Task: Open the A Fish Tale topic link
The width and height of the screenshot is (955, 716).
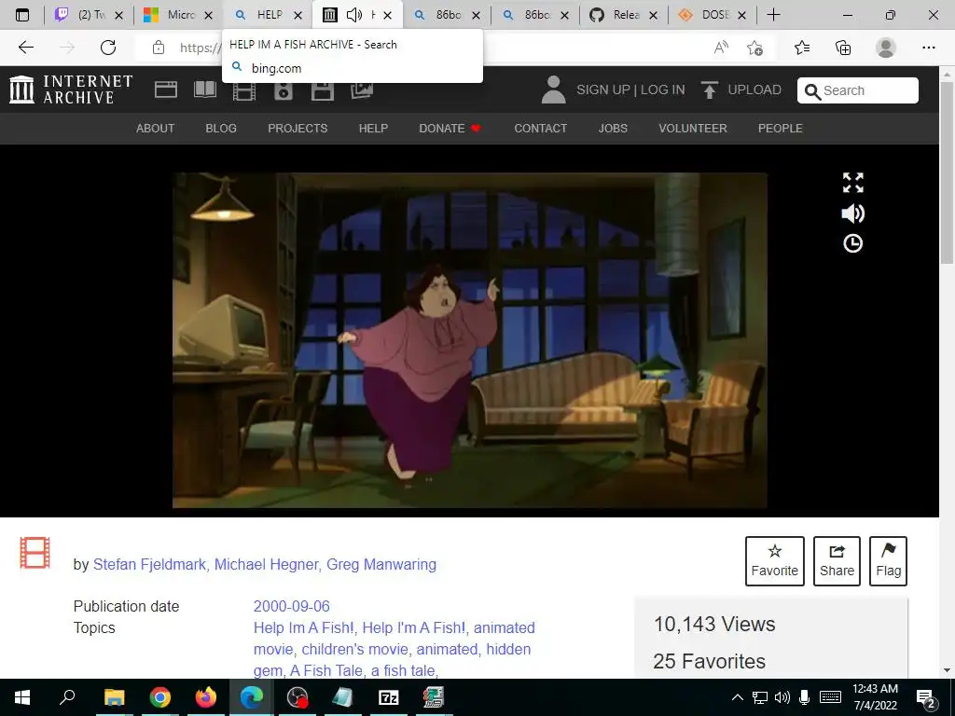Action: pos(326,670)
